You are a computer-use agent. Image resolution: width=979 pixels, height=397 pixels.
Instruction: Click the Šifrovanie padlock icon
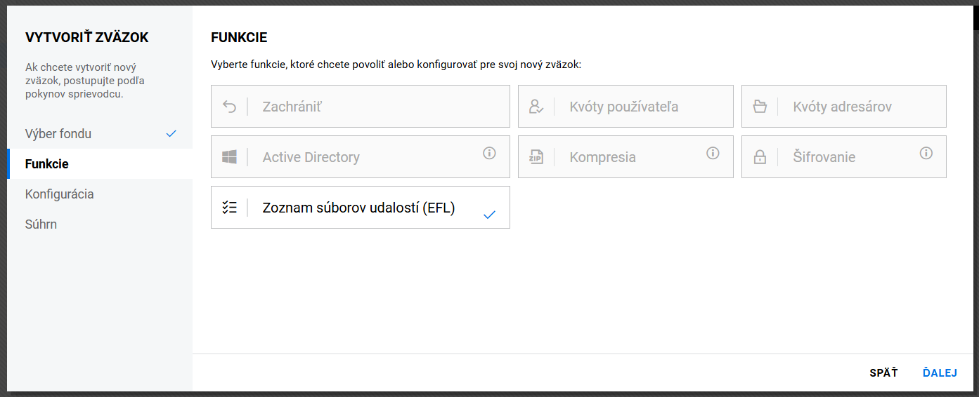point(760,157)
